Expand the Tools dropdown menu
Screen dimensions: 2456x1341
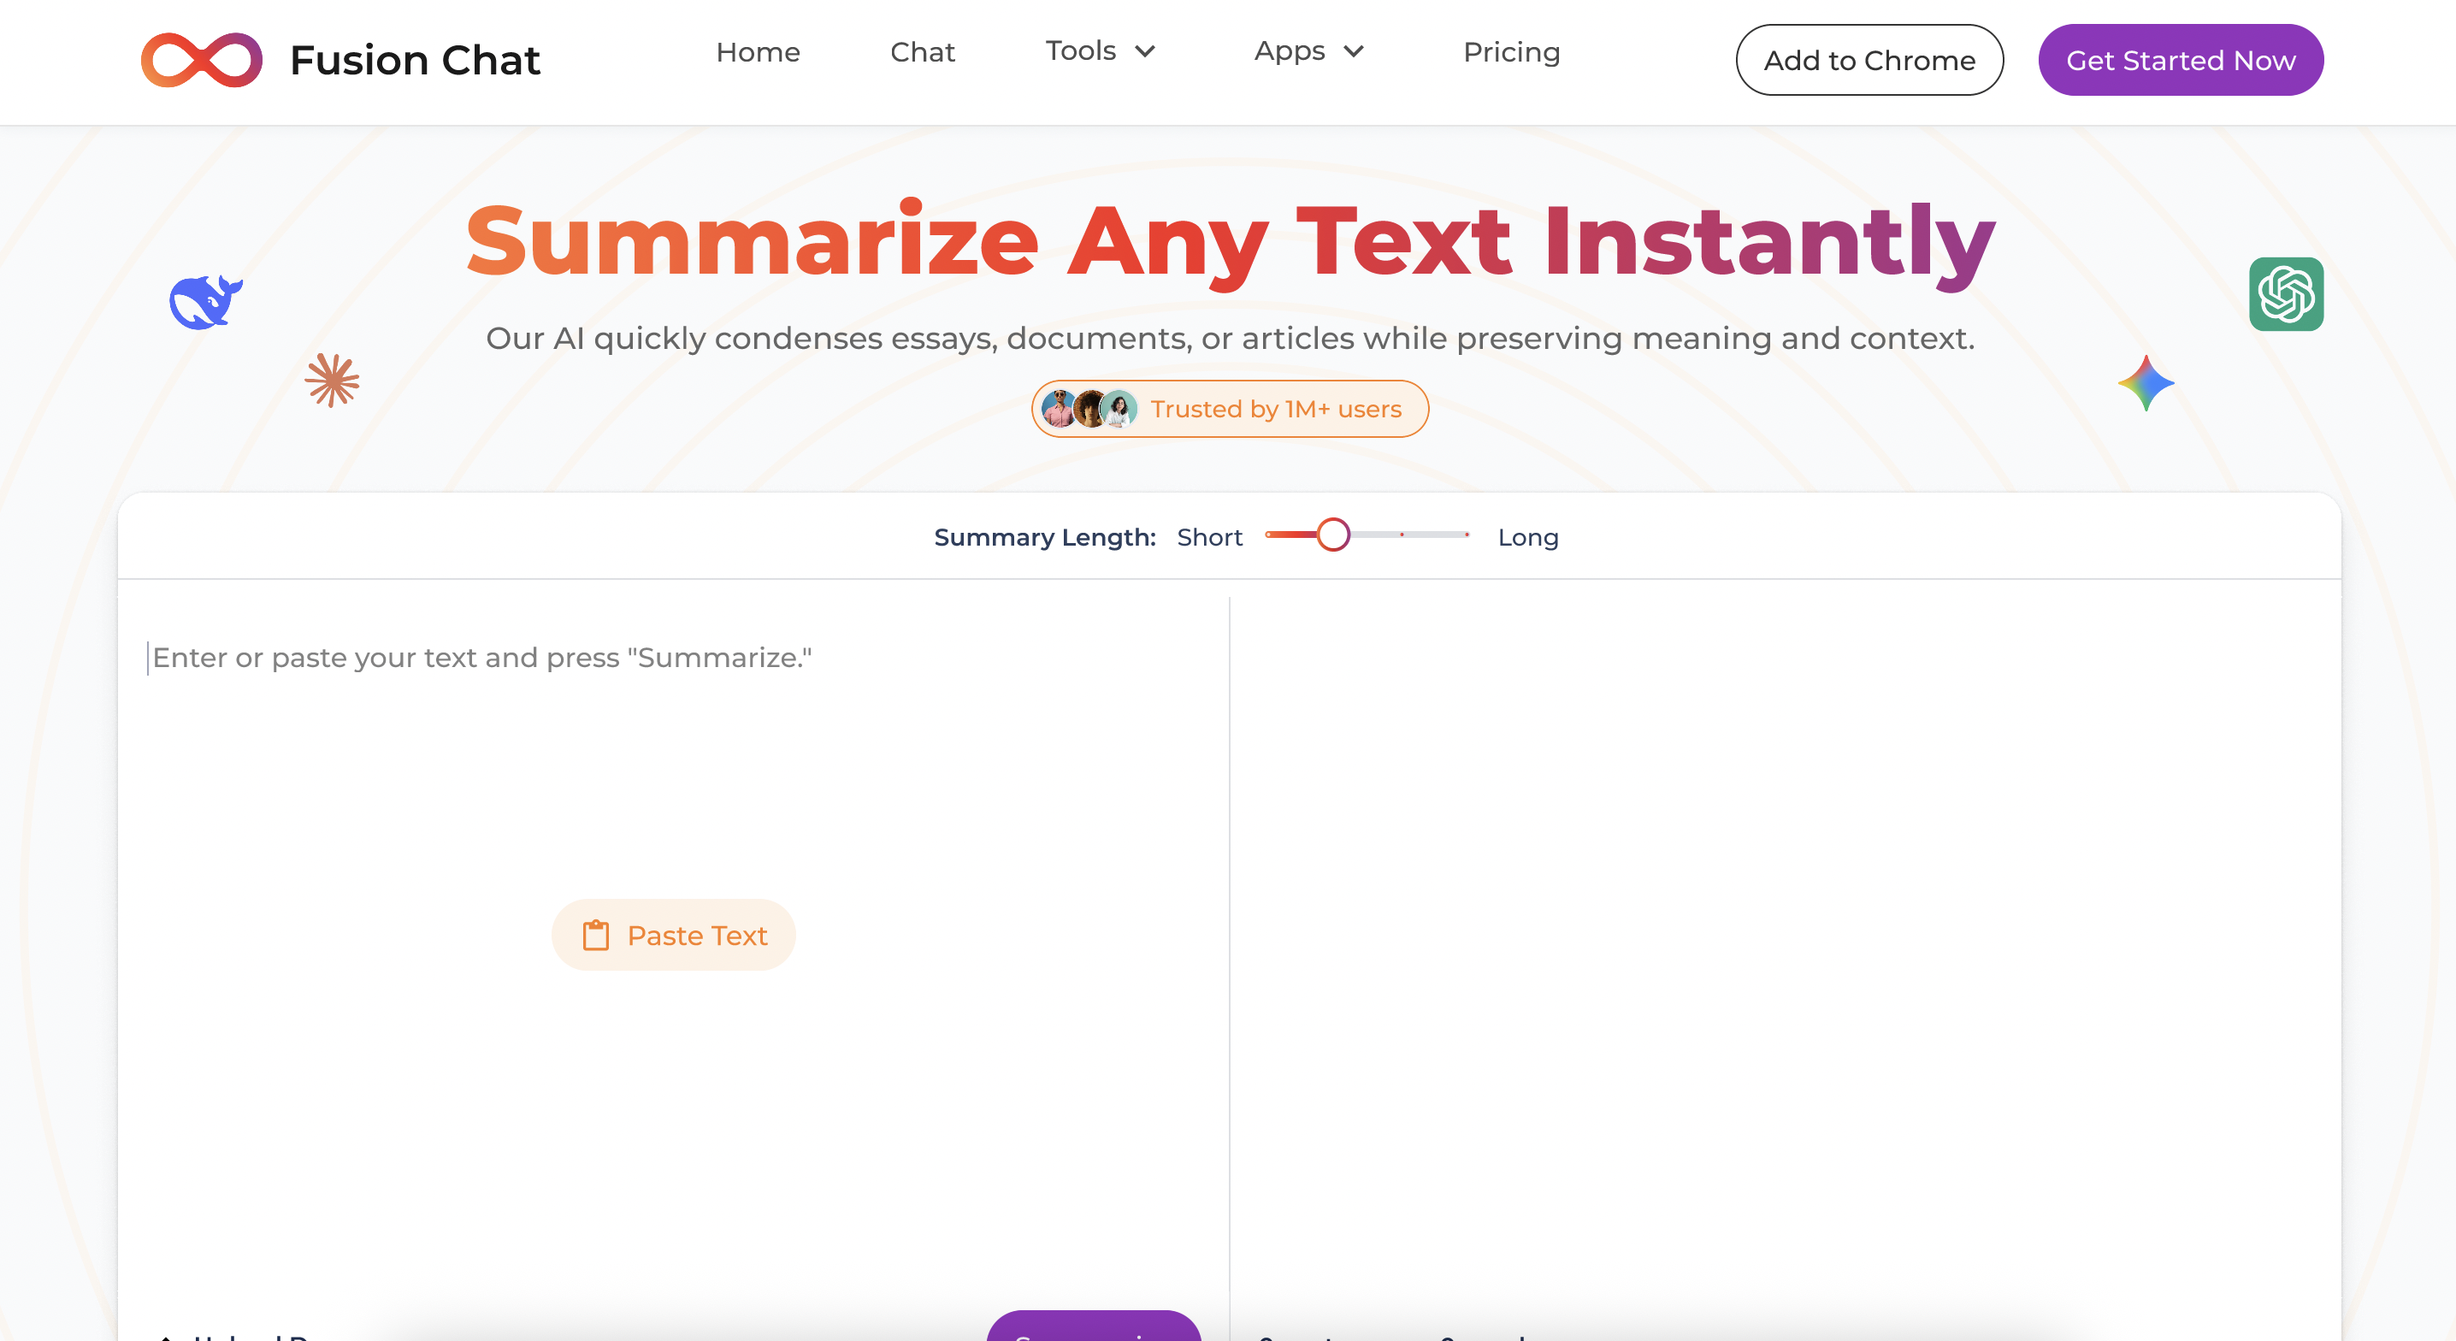1080,51
